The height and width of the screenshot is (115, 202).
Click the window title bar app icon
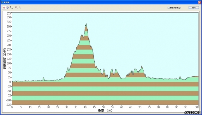(2, 2)
